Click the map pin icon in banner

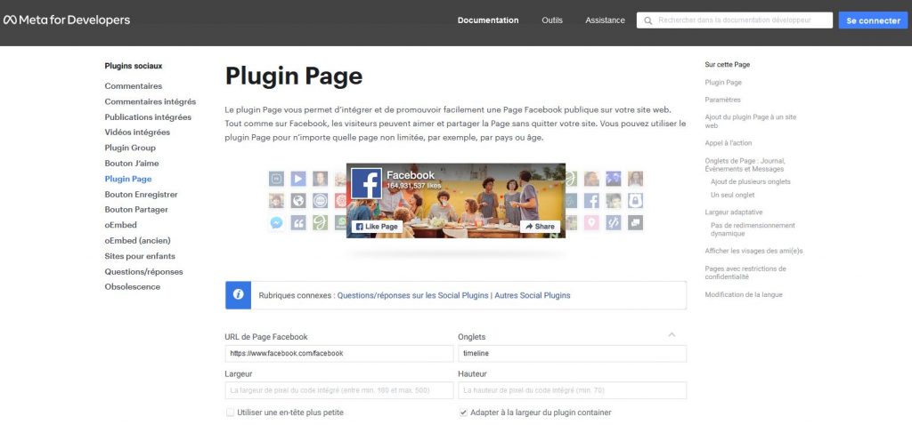[592, 223]
